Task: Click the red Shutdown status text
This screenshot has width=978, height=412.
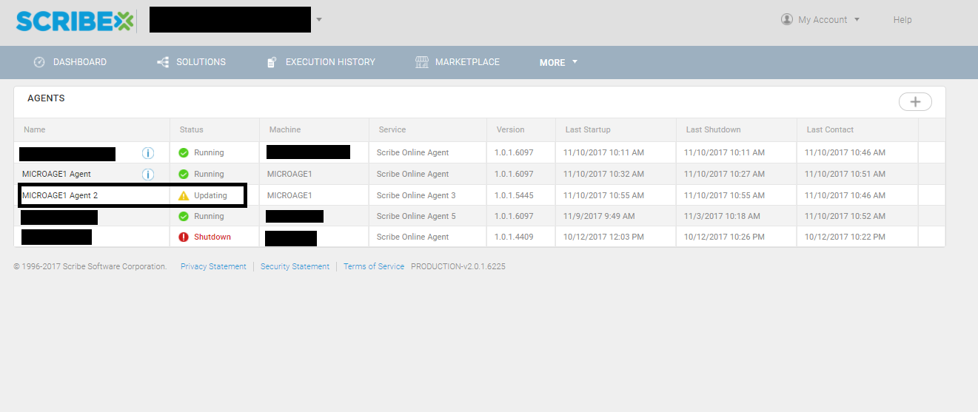Action: tap(212, 237)
